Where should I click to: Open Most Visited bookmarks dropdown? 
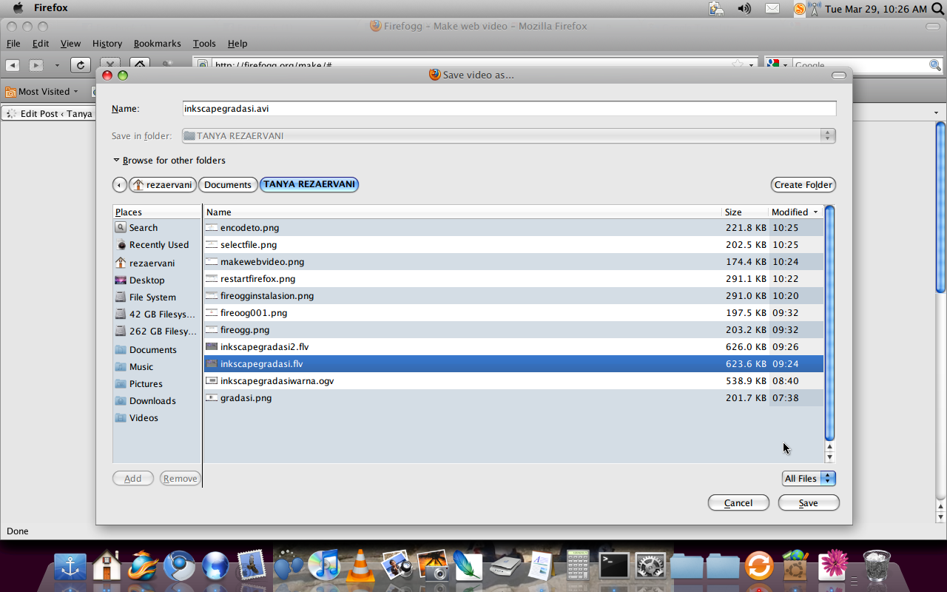(42, 92)
